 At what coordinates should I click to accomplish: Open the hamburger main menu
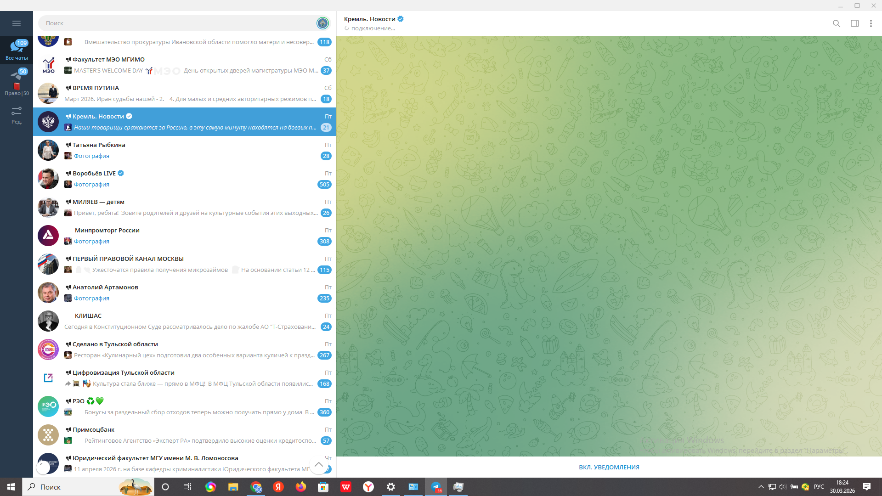[x=17, y=23]
